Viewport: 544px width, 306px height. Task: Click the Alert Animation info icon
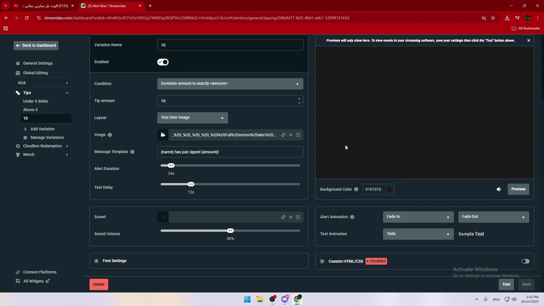tap(352, 217)
